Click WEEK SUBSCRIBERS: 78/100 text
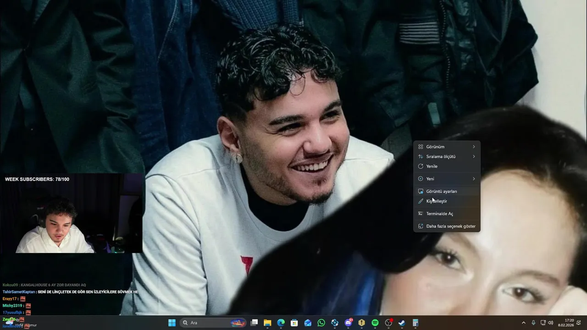This screenshot has height=330, width=587. coord(37,179)
